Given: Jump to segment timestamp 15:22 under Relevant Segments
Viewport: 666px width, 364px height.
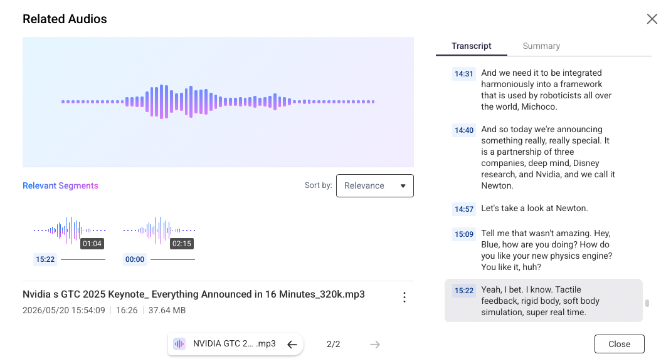Looking at the screenshot, I should (x=45, y=259).
